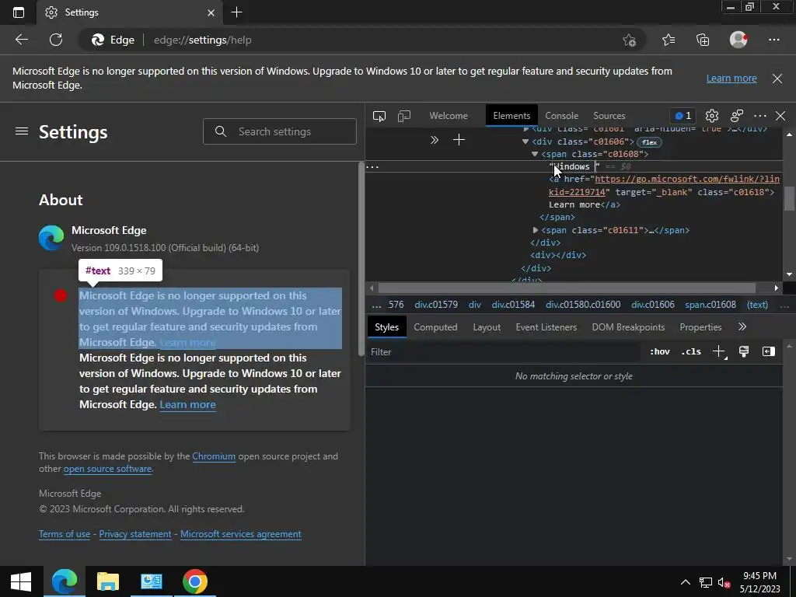Toggle the rendering emulation paintbrush icon
Image resolution: width=796 pixels, height=597 pixels.
pos(744,352)
